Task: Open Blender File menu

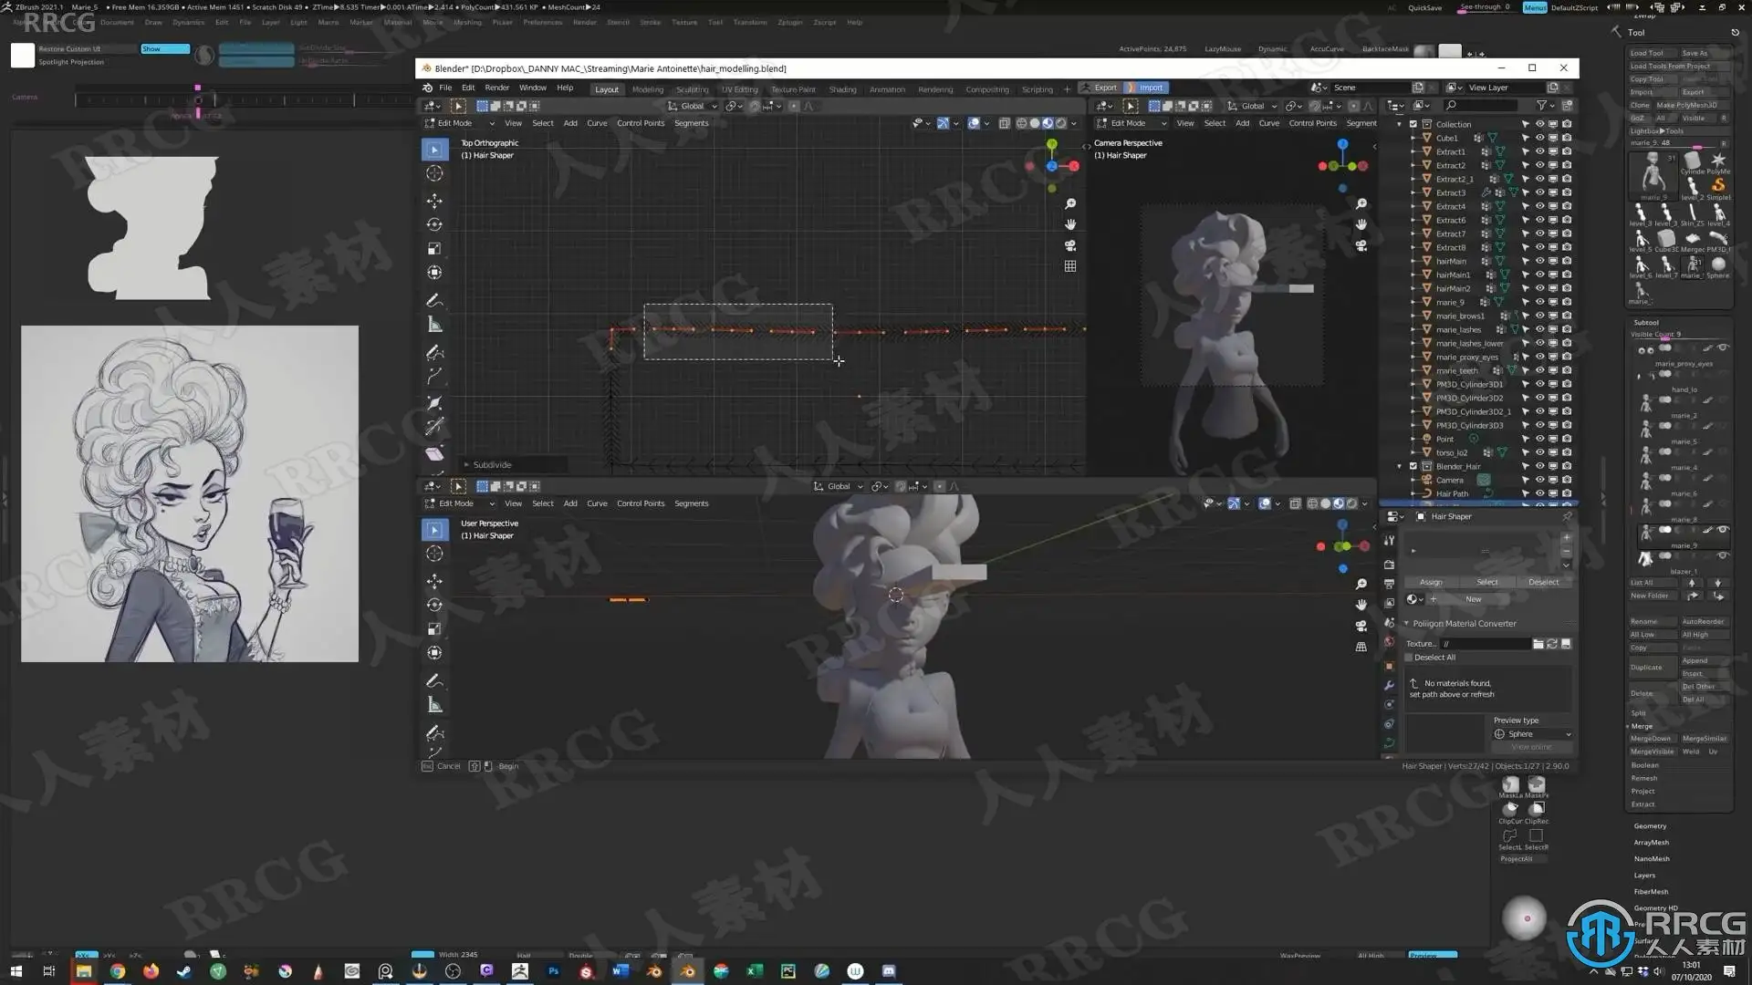Action: [x=445, y=88]
